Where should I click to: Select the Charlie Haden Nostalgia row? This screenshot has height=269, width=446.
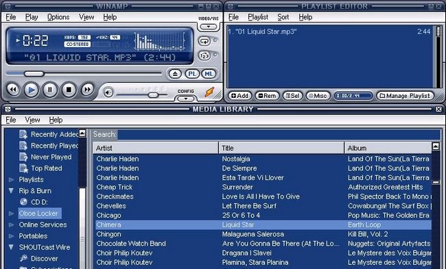(x=263, y=159)
